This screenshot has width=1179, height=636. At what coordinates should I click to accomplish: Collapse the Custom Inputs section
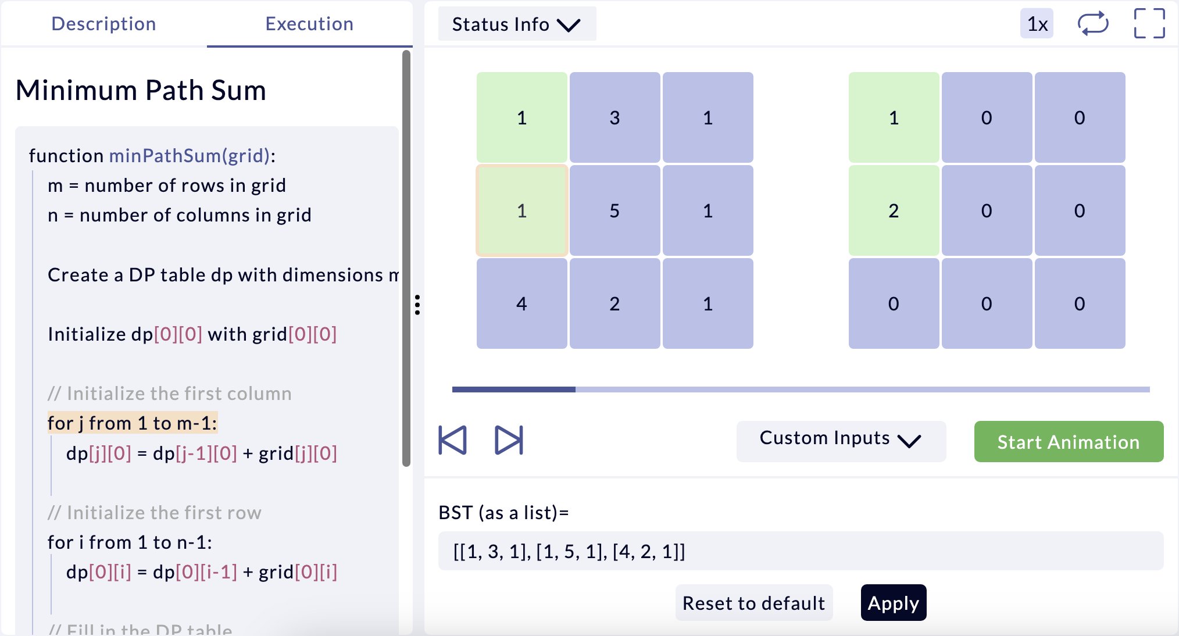coord(841,441)
